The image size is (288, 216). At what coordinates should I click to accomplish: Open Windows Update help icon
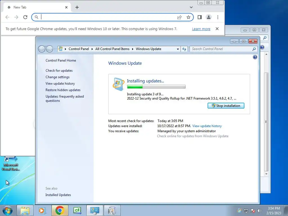point(255,57)
